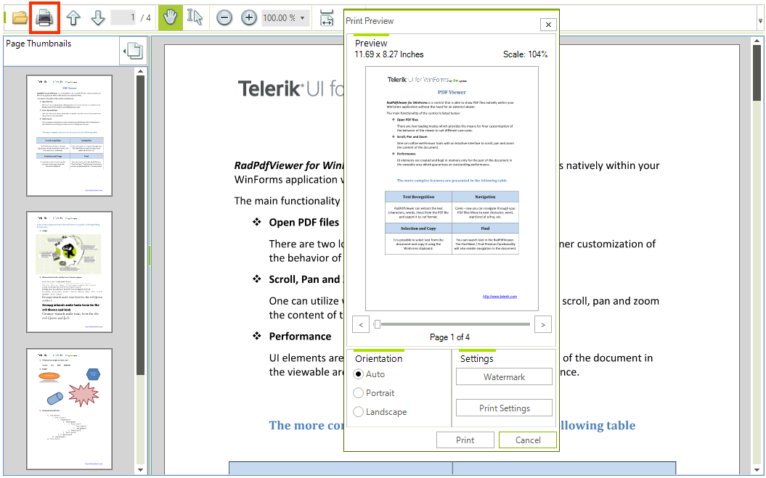766x478 pixels.
Task: Collapse the Page Thumbnails panel icon
Action: point(133,51)
